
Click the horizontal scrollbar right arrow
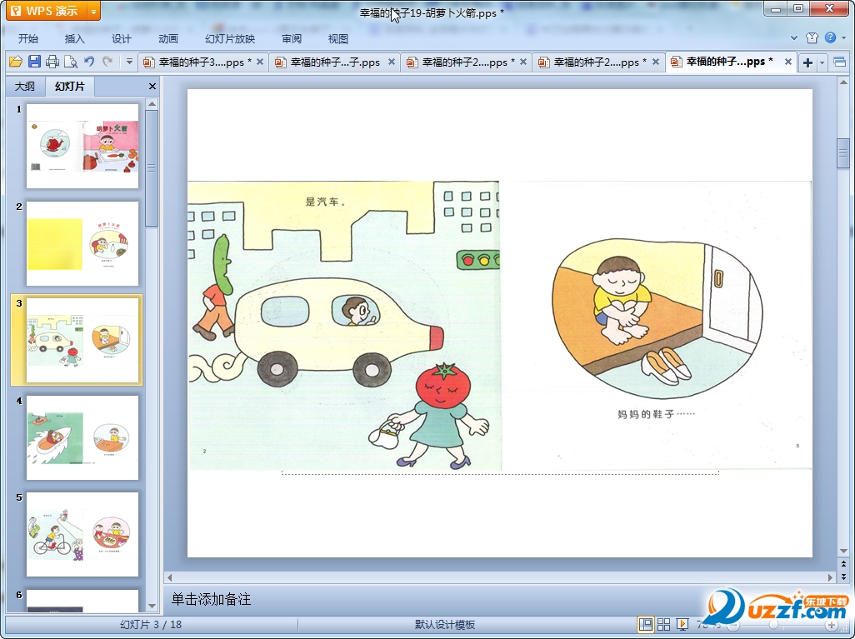pyautogui.click(x=831, y=577)
